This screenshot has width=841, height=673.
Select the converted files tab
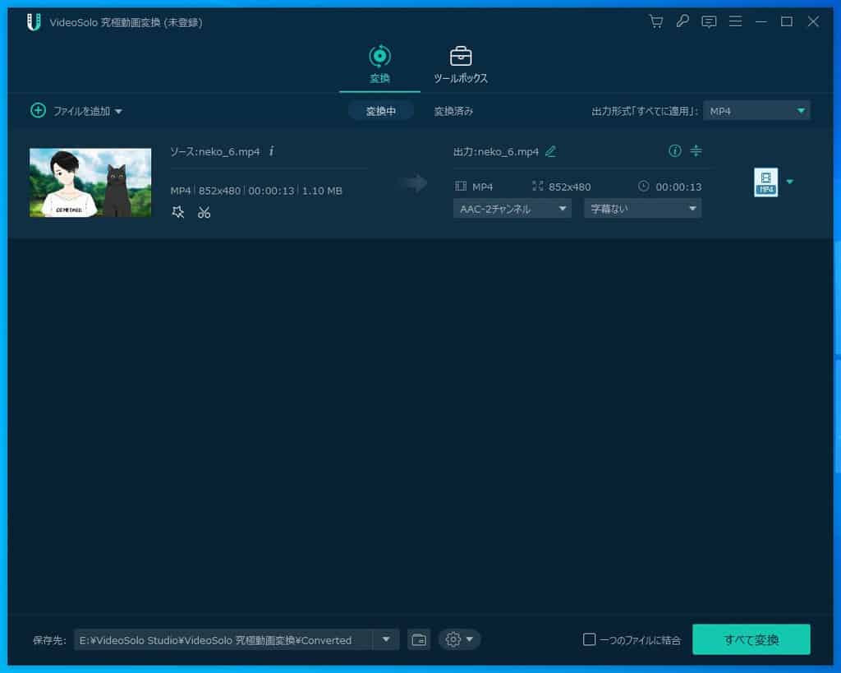pos(453,111)
